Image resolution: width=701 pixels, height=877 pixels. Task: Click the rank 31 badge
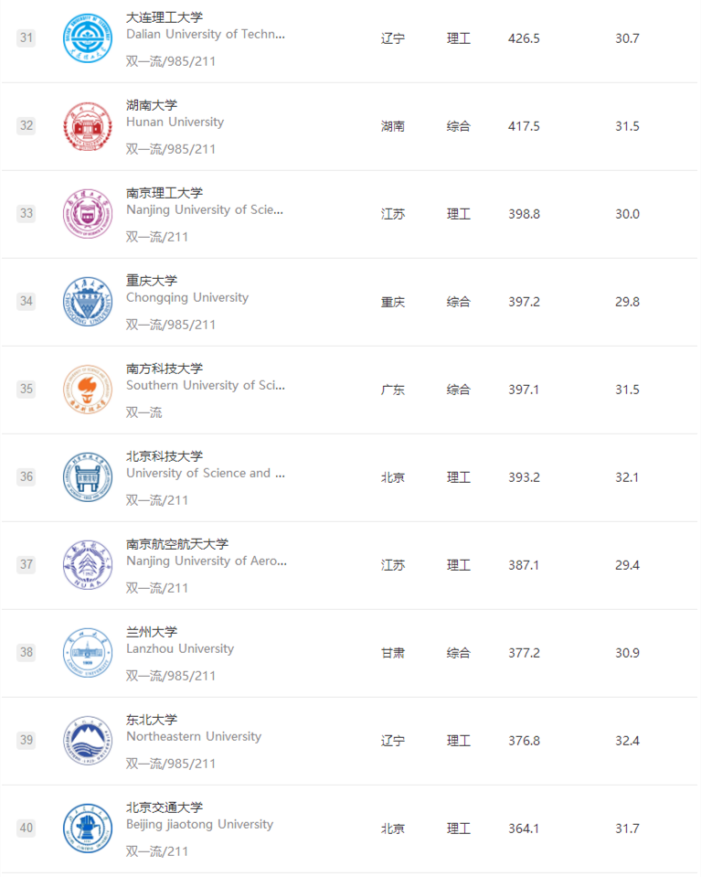tap(27, 38)
